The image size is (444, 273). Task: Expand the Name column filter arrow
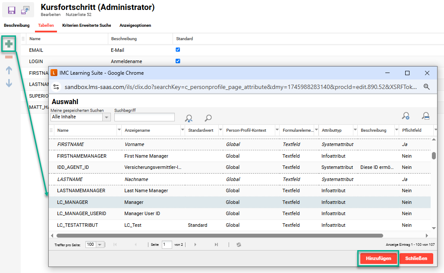[x=119, y=130]
